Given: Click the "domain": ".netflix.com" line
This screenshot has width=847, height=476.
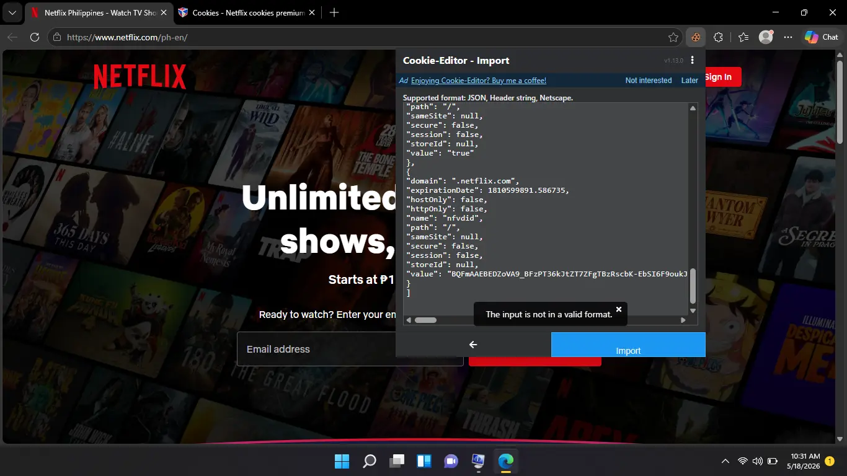Looking at the screenshot, I should 463,181.
